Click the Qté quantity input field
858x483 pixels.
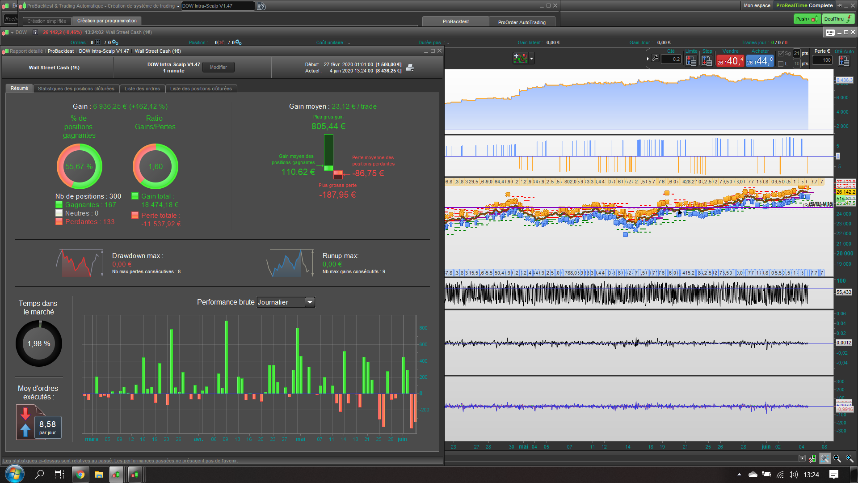[671, 59]
